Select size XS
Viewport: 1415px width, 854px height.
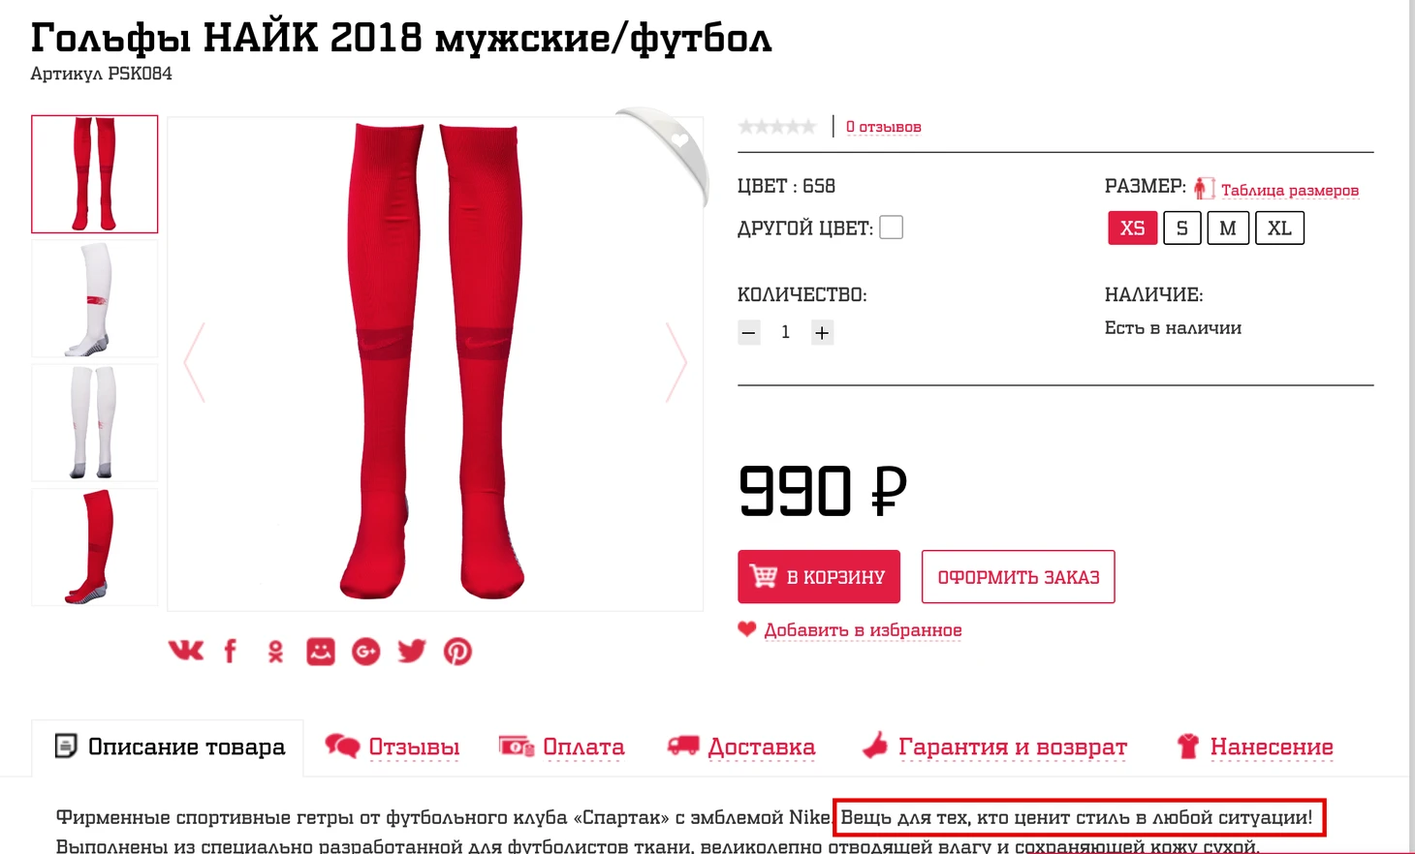1132,229
